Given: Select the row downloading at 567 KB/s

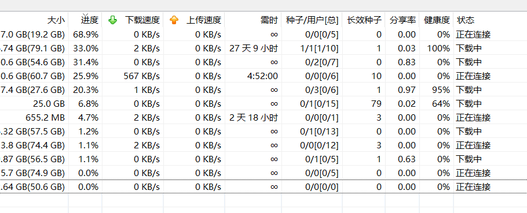Looking at the screenshot, I should pyautogui.click(x=263, y=76).
